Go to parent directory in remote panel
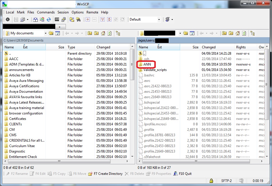Screen dimensions: 272x186 point(224,33)
